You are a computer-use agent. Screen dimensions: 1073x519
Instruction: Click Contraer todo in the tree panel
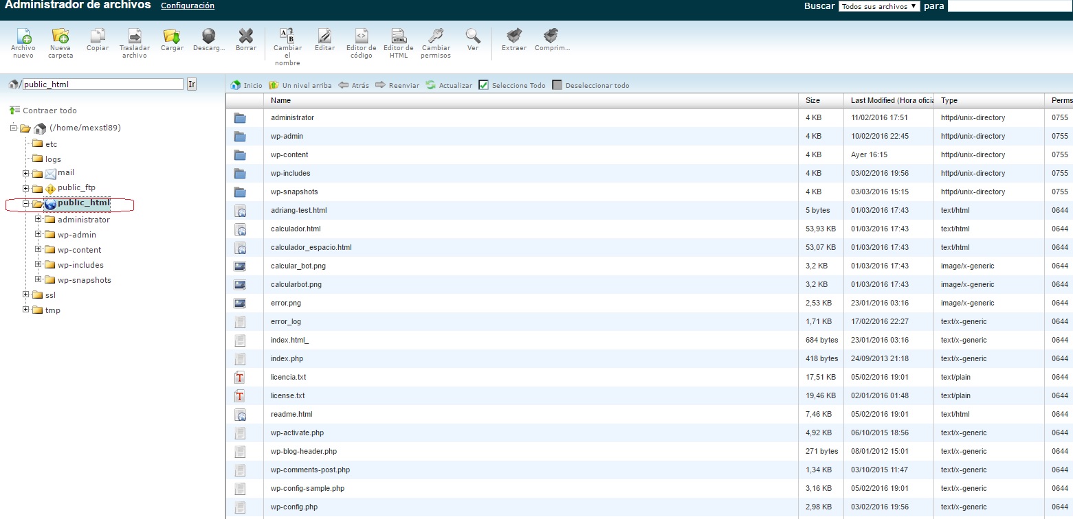pyautogui.click(x=43, y=111)
